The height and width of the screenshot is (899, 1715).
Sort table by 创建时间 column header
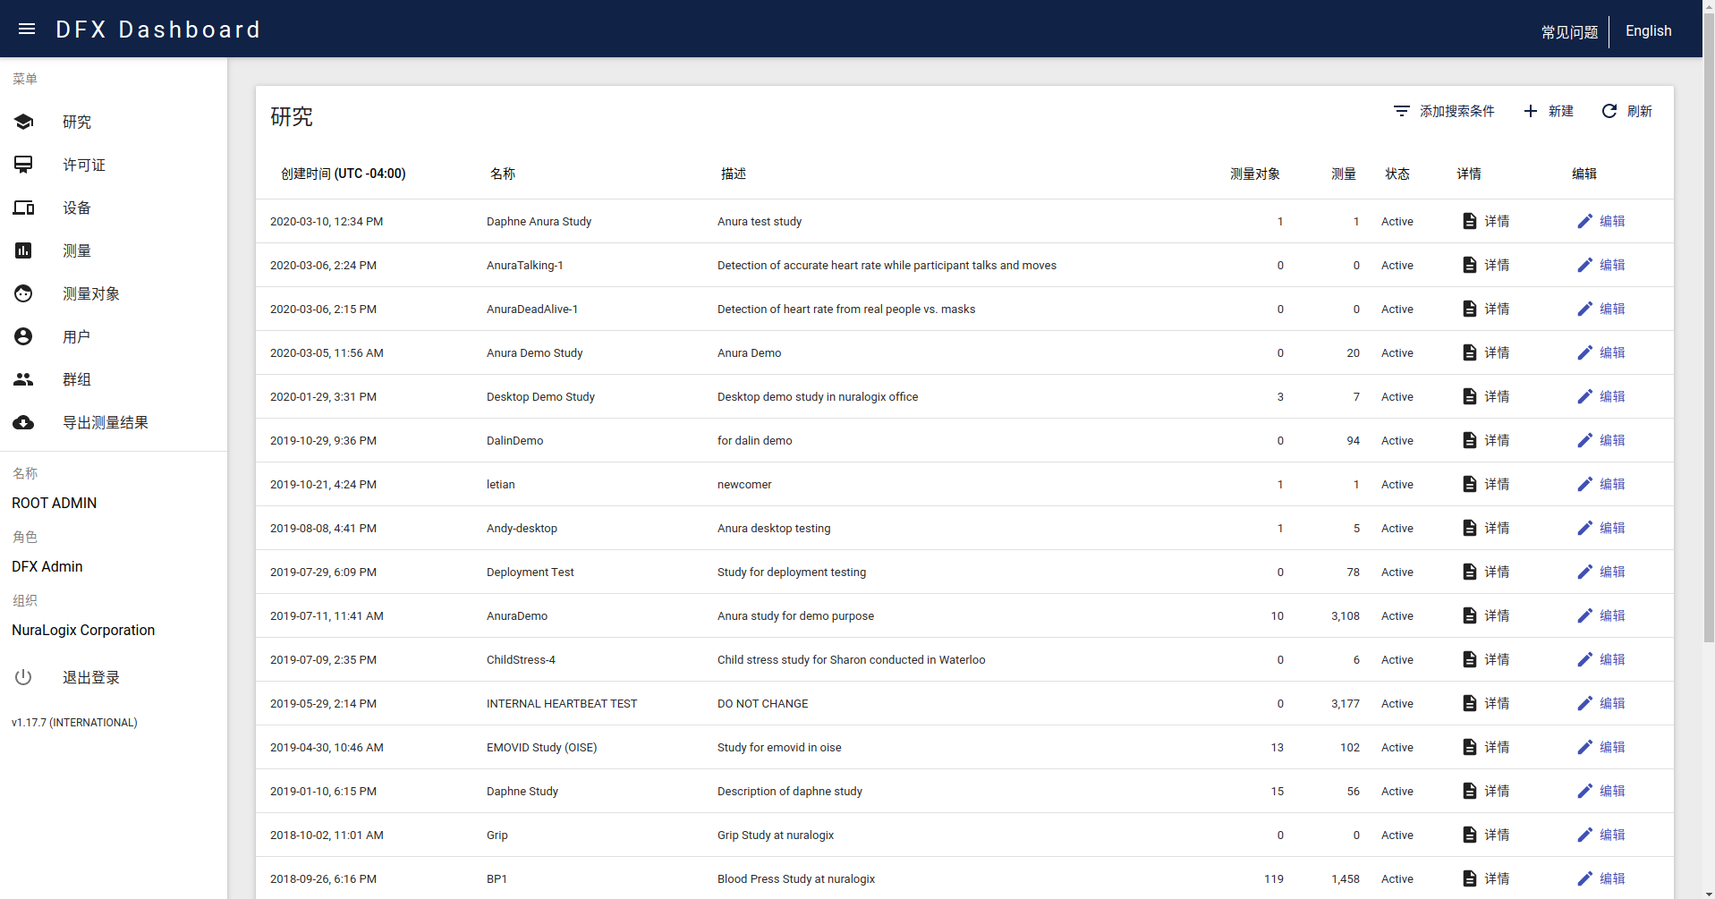pyautogui.click(x=344, y=174)
